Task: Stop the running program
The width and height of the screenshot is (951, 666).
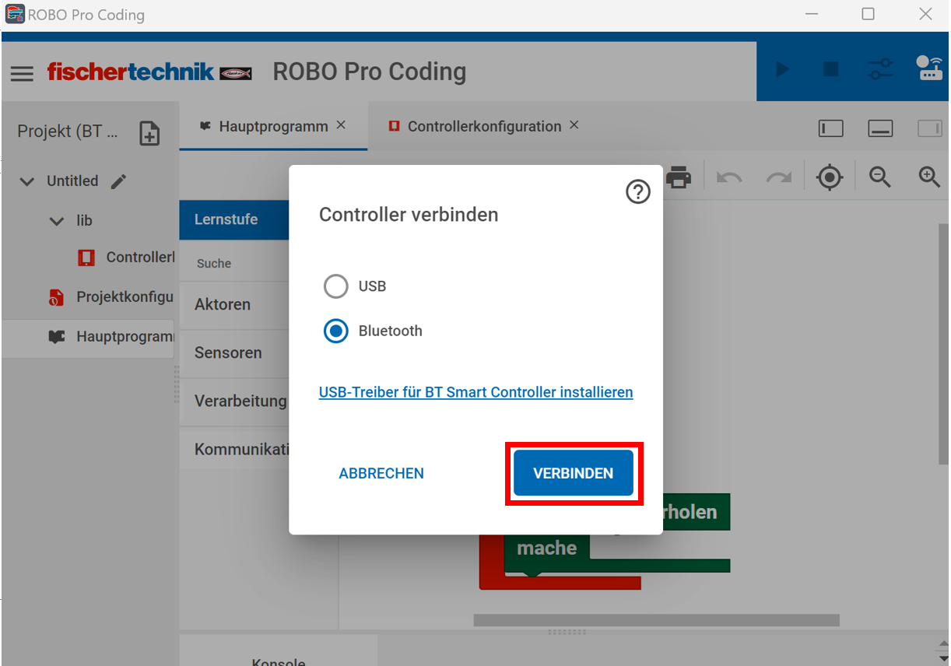Action: point(831,69)
